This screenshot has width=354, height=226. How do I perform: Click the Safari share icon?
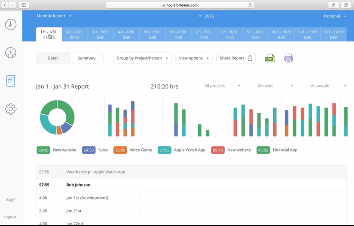333,5
